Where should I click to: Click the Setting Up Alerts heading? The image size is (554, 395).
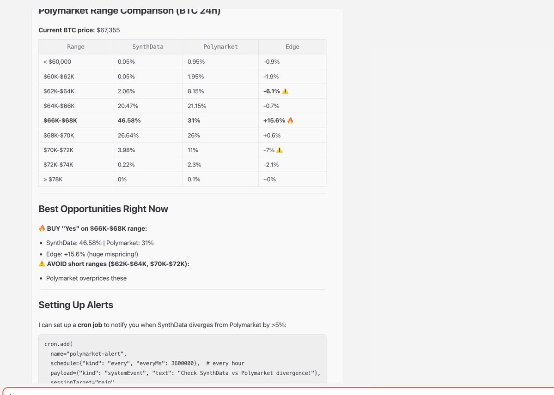[76, 305]
